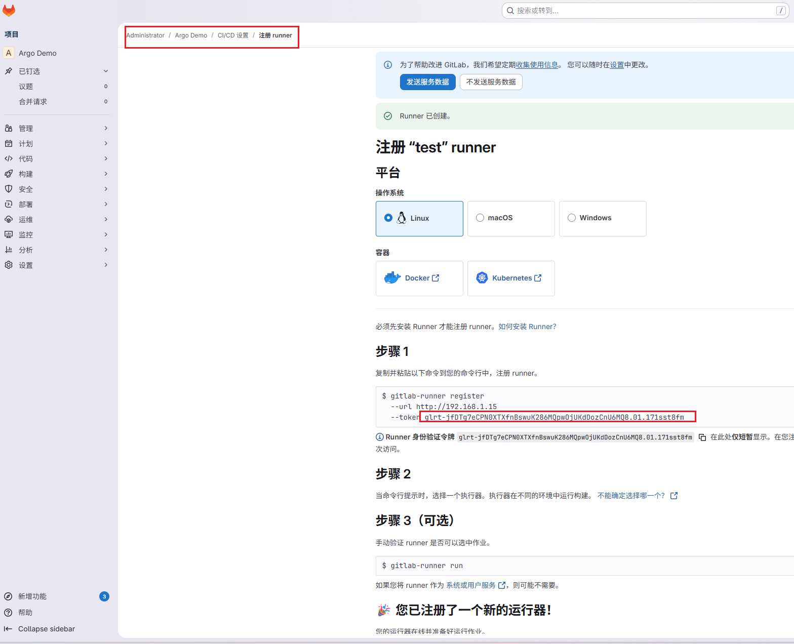This screenshot has height=644, width=794.
Task: Open 帮助 in the sidebar
Action: (x=25, y=613)
